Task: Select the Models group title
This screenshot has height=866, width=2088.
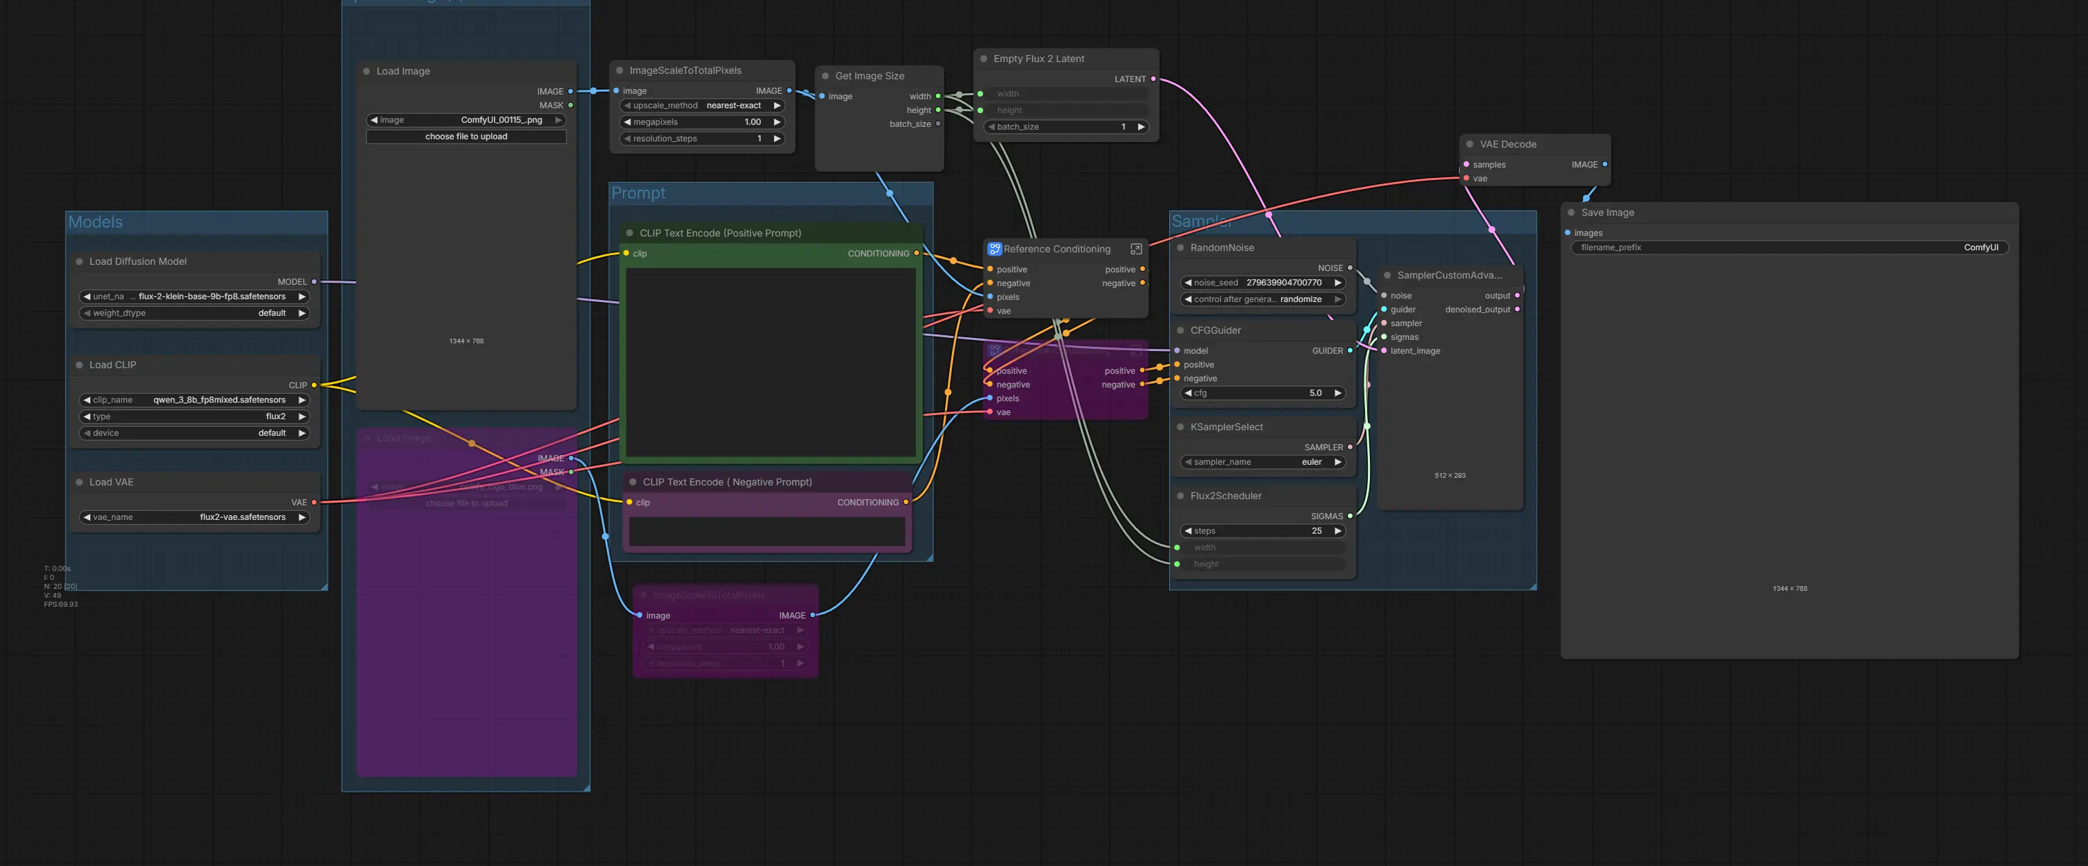Action: click(x=95, y=222)
